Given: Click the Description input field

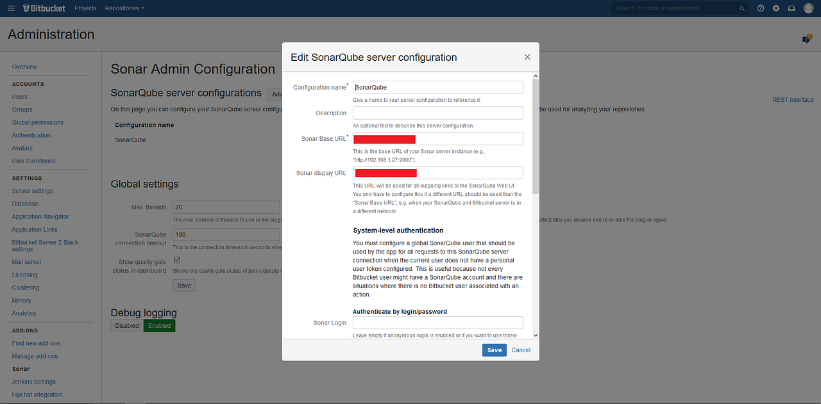Looking at the screenshot, I should pos(438,113).
